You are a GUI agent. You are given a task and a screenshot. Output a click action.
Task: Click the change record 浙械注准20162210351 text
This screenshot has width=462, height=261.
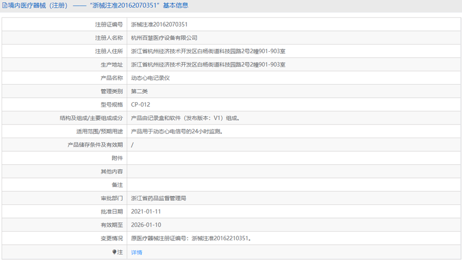point(220,238)
